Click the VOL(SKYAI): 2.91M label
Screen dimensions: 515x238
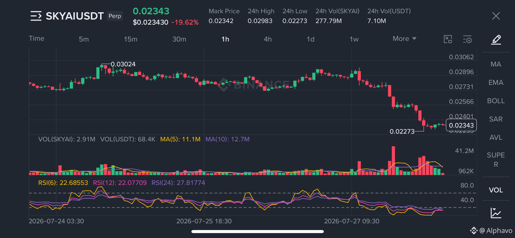67,139
